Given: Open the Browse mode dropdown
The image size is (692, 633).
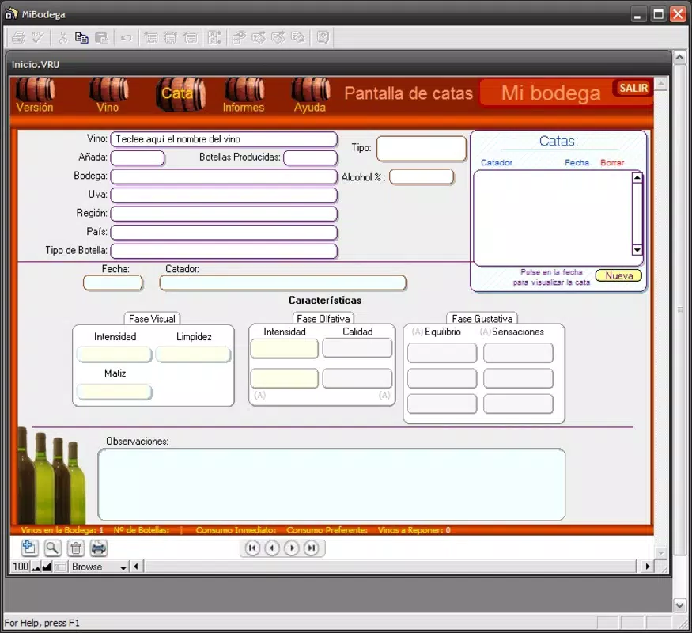Looking at the screenshot, I should [100, 567].
